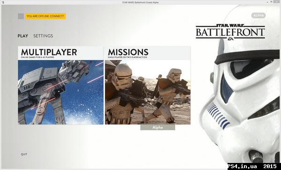Click the Star Wars Battlefront EA logo
281x170 pixels.
click(230, 32)
